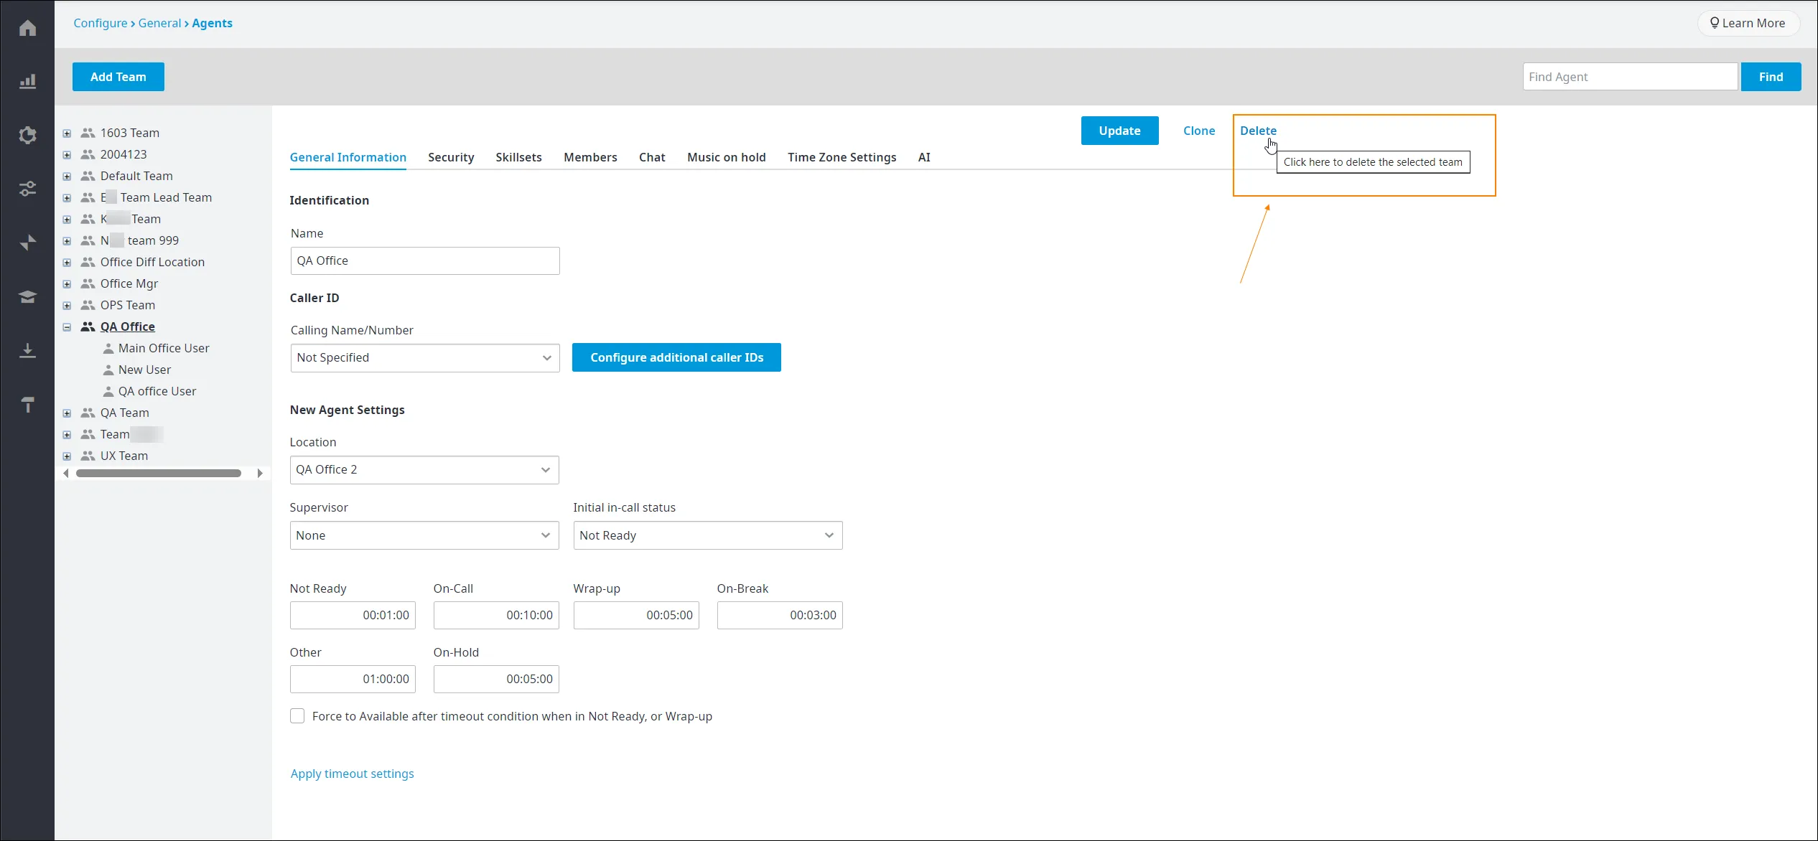Click Configure additional caller IDs button
Viewport: 1818px width, 841px height.
676,357
